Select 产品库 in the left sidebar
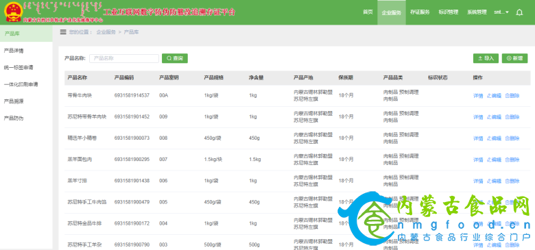 (26, 34)
